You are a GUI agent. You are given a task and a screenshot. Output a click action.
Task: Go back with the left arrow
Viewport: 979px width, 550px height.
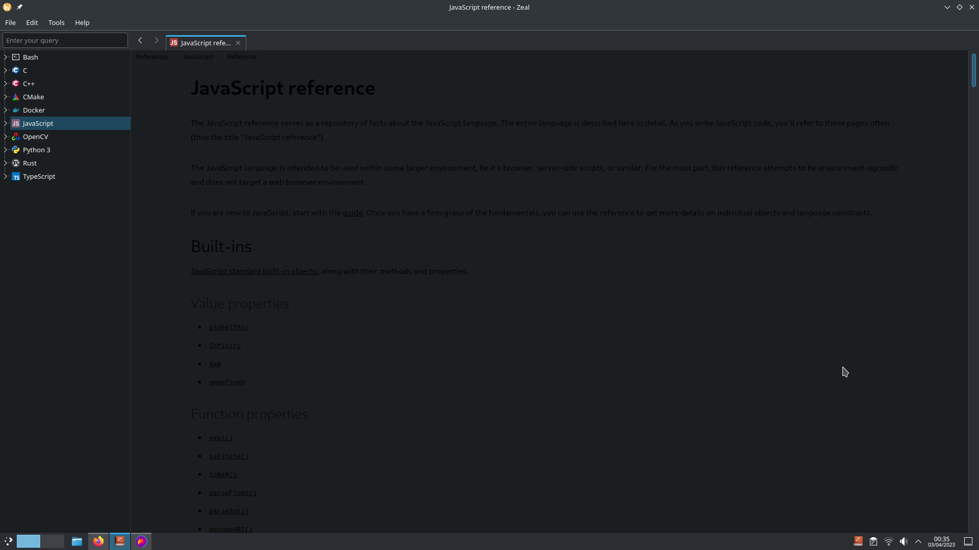click(x=140, y=40)
